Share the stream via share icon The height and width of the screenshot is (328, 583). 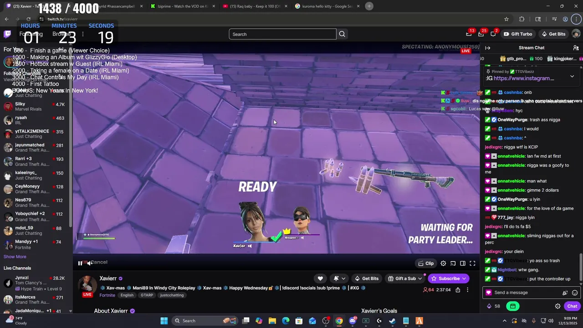[458, 290]
